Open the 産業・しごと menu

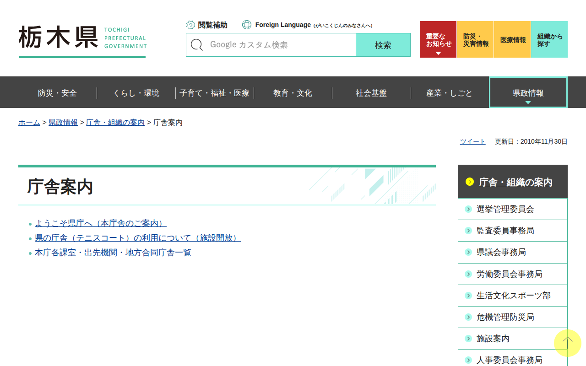(x=450, y=93)
